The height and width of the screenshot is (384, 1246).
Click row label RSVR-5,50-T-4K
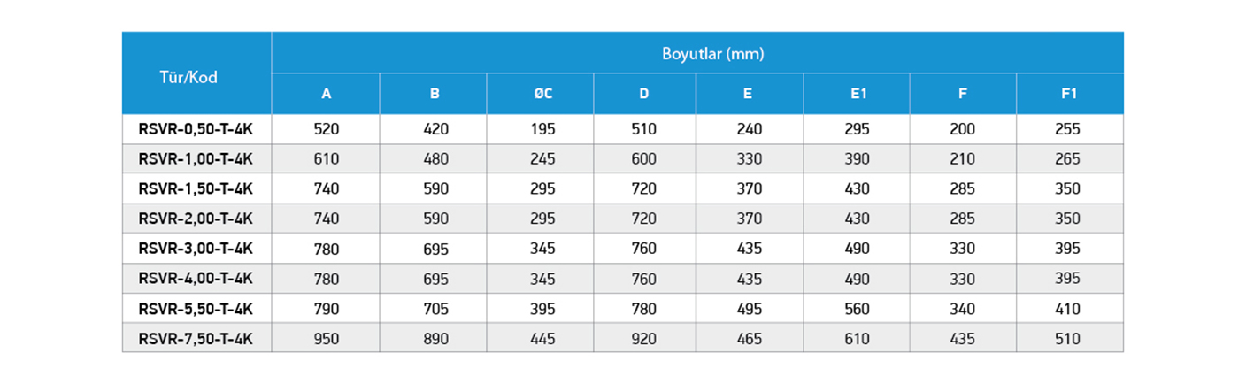point(196,309)
